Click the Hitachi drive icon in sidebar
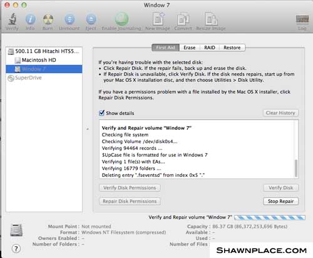 [11, 51]
